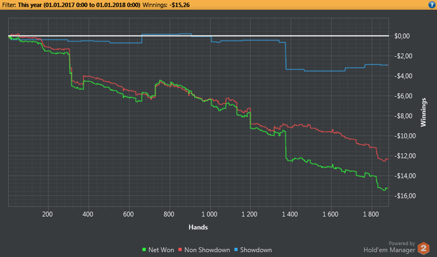Toggle the Non Showdown legend entry
Image resolution: width=437 pixels, height=257 pixels.
[x=204, y=250]
